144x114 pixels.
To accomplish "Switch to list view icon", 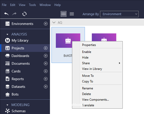I will pos(72,14).
